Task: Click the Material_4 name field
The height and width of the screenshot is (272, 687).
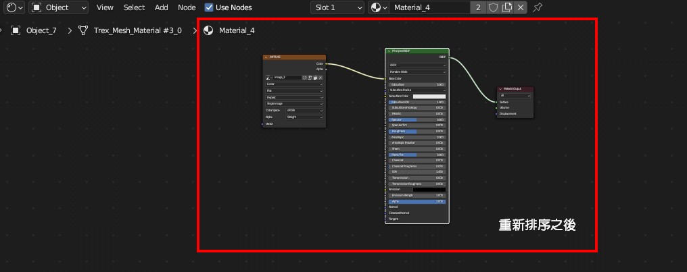Action: click(x=429, y=7)
